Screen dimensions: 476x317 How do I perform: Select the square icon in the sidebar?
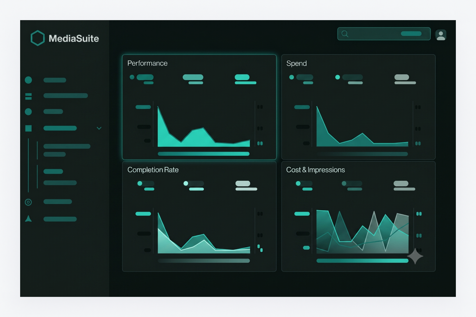(x=28, y=128)
